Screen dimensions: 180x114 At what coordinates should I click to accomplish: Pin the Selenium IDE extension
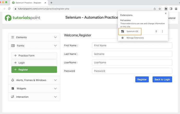coord(156,31)
